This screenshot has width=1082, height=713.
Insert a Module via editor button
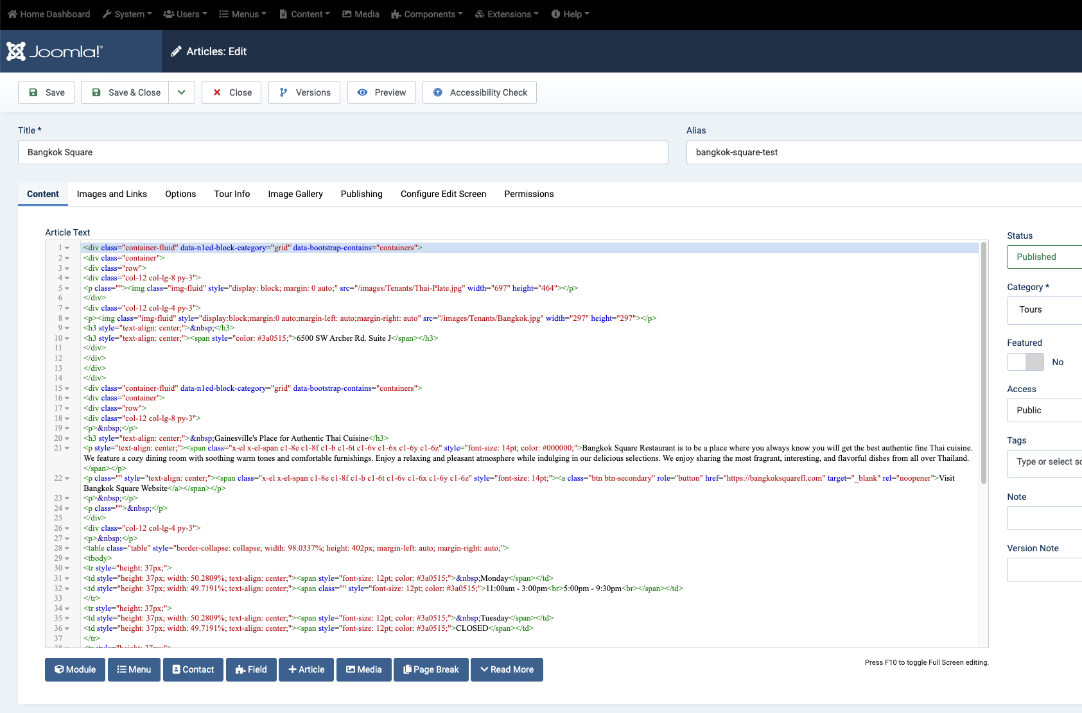[x=75, y=669]
